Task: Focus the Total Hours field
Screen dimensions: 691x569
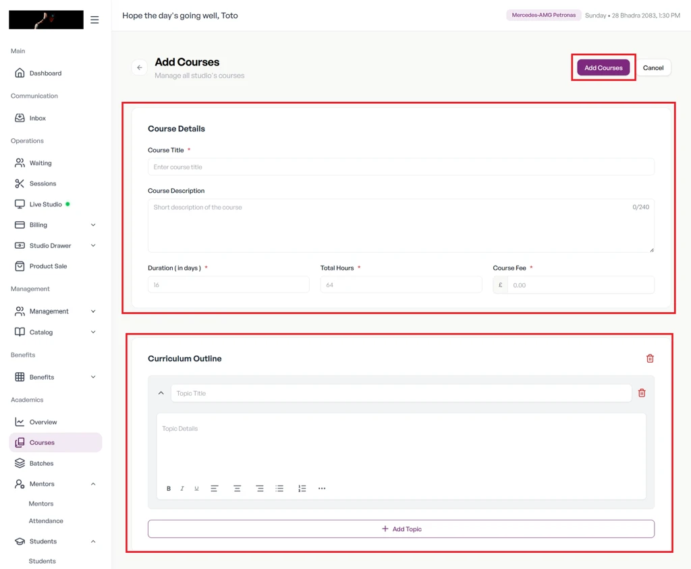Action: tap(401, 285)
